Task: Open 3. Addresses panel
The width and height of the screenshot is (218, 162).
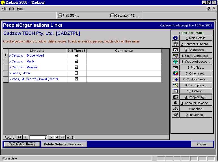Action: coord(196,50)
